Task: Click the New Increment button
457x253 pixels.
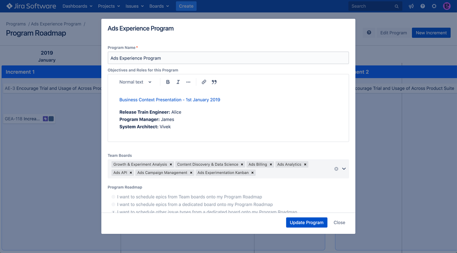Action: point(431,32)
